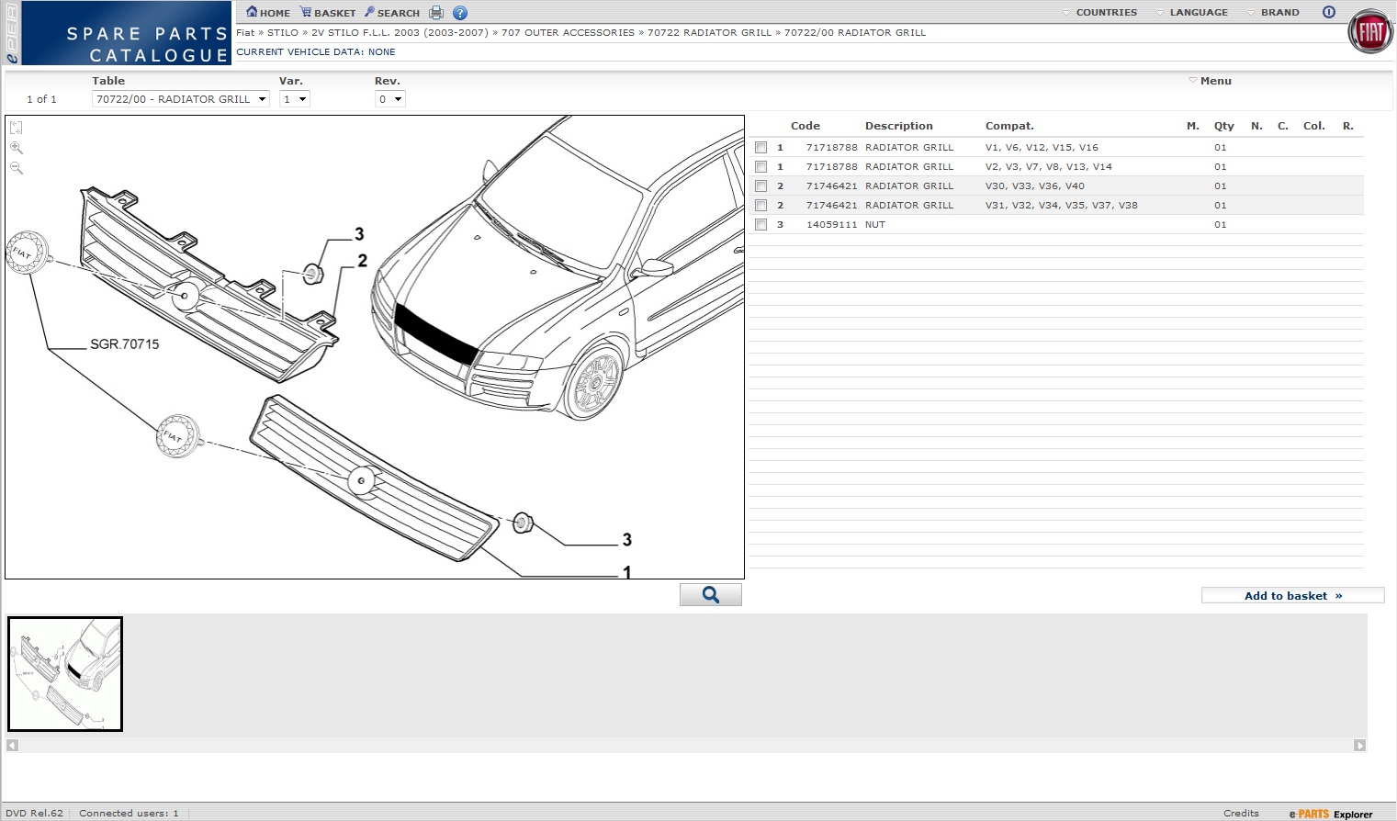Expand the COUNTRIES menu
Viewport: 1397px width, 821px height.
point(1099,13)
